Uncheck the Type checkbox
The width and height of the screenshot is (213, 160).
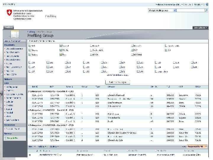[x=61, y=55]
